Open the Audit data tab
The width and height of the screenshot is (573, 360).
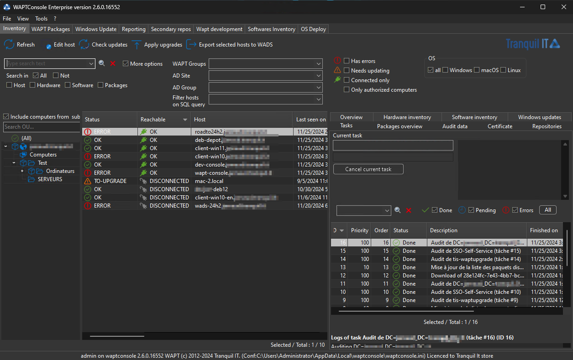[x=455, y=126]
